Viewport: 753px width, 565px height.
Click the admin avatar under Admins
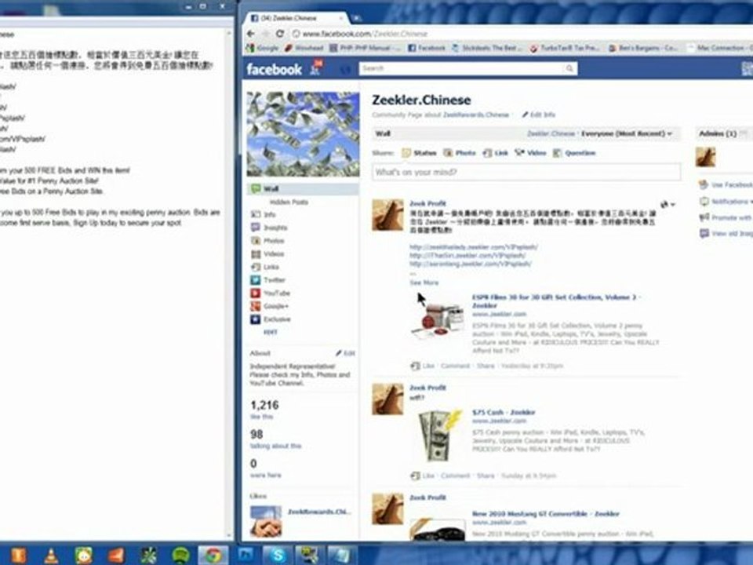coord(705,157)
